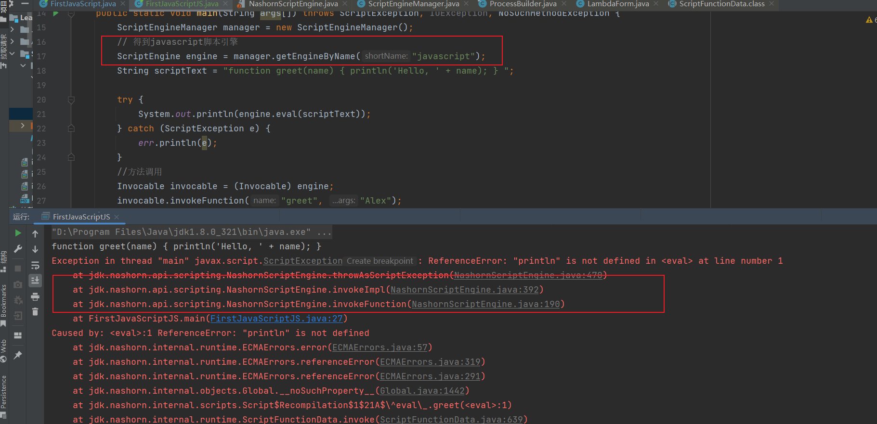
Task: Jump down the stack trace with down arrow
Action: tap(35, 249)
